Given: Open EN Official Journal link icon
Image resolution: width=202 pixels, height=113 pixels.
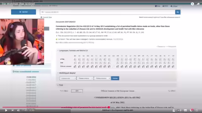Looking at the screenshot, I should tap(105, 67).
